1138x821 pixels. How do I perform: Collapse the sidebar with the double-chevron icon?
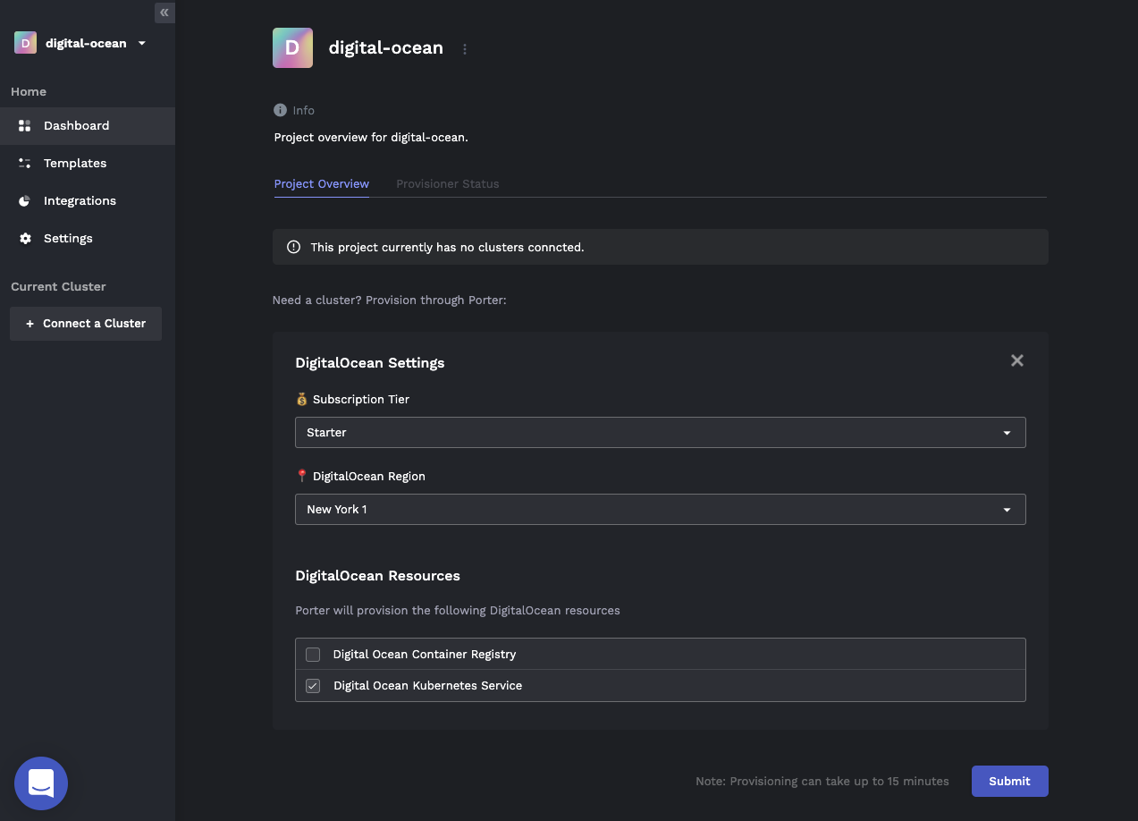[164, 13]
